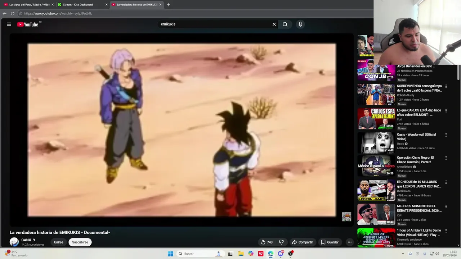Open options menu for LEBRON JAMES cheque video

click(446, 182)
